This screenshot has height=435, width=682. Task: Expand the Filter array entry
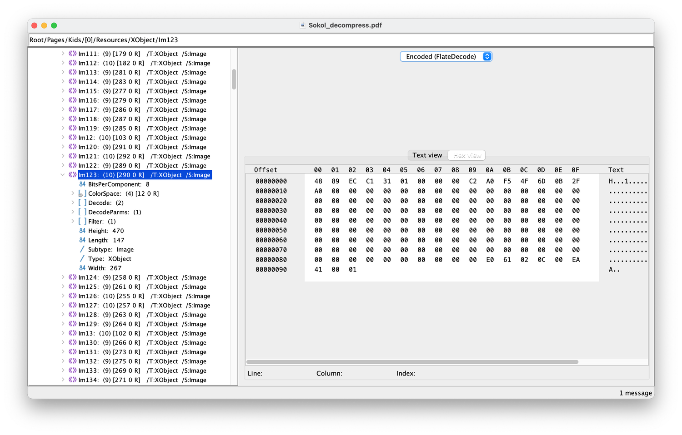[73, 221]
